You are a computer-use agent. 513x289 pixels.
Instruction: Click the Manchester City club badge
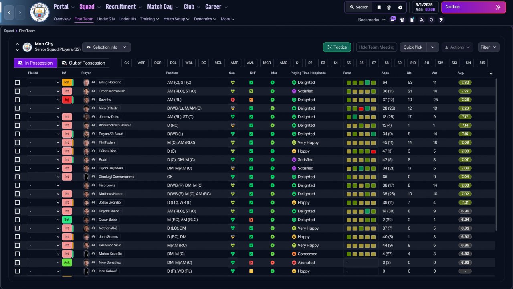[x=40, y=12]
